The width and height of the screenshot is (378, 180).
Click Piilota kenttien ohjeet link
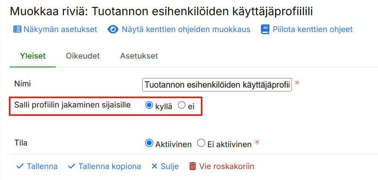click(313, 30)
